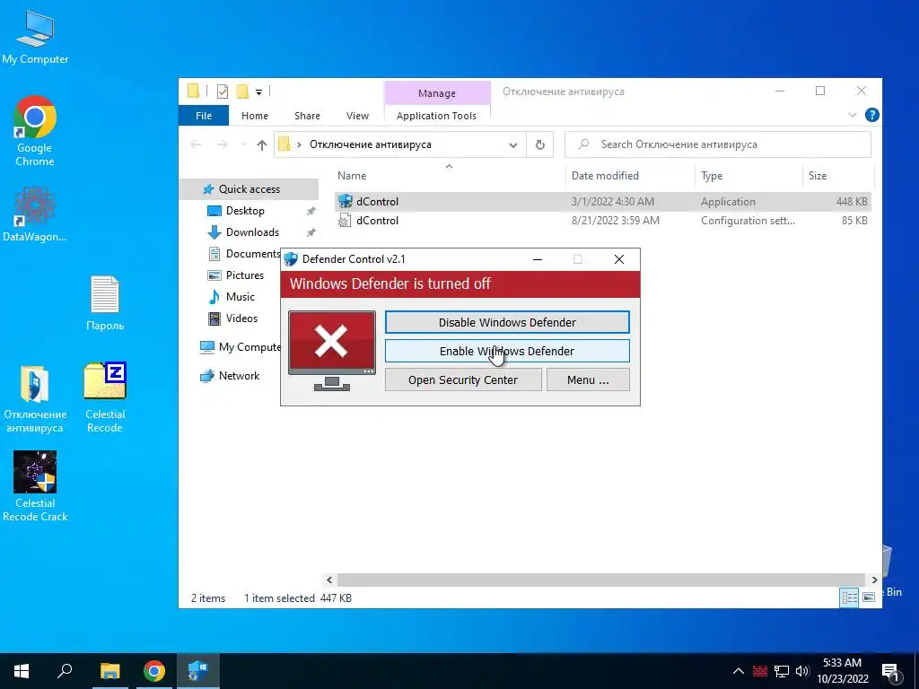The width and height of the screenshot is (919, 689).
Task: Open Downloads in navigation pane
Action: pos(252,232)
